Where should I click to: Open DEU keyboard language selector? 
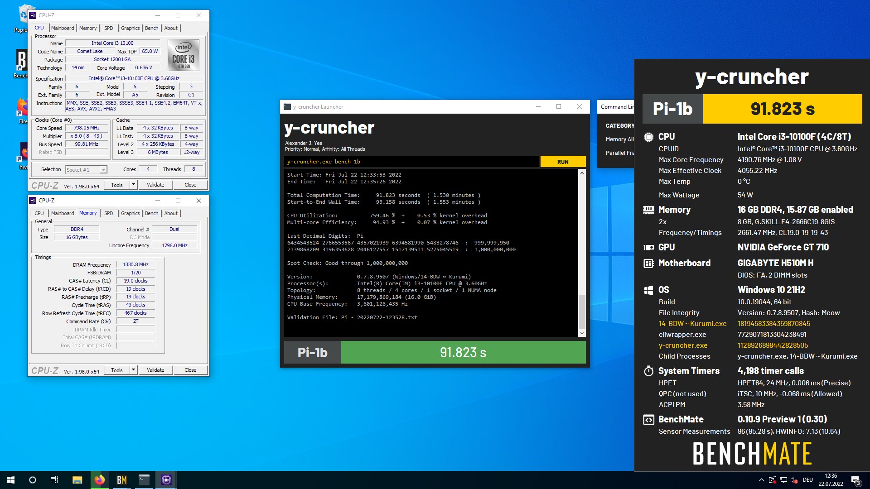point(808,480)
